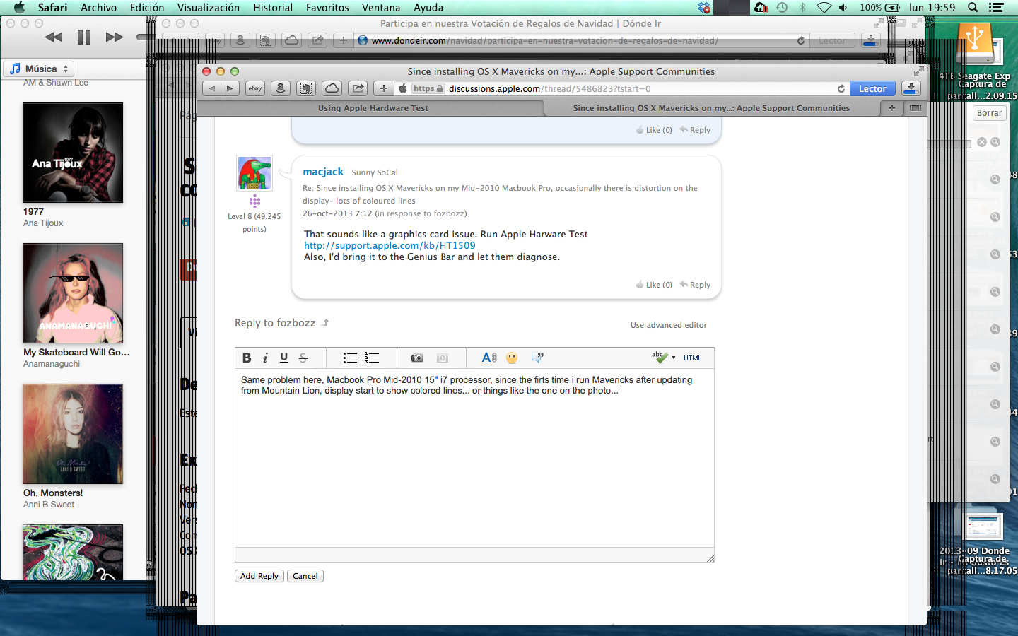Screen dimensions: 1018x636
Task: Open macjack's profile link
Action: pos(323,172)
